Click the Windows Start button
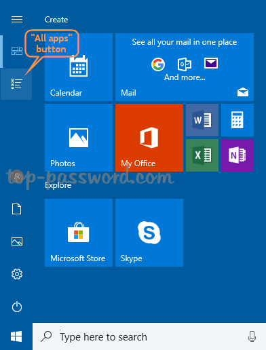Image resolution: width=266 pixels, height=350 pixels. [x=16, y=336]
